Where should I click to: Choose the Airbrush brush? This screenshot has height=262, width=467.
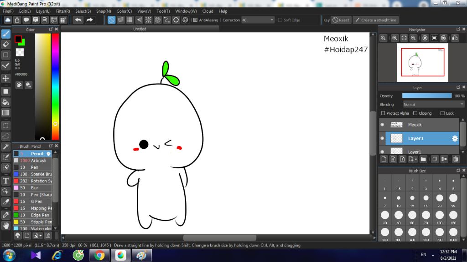[x=32, y=161]
